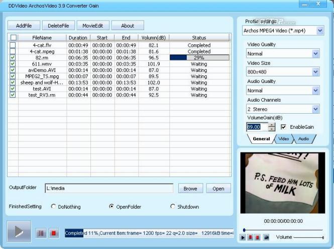The height and width of the screenshot is (249, 334).
Task: Check the 4-cat.mpeg file checkbox
Action: pyautogui.click(x=13, y=51)
